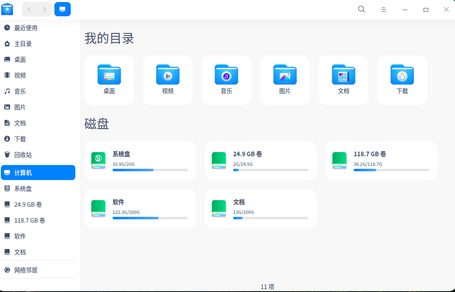The image size is (455, 292).
Task: Open the 音乐 folder in 我的目录
Action: coord(226,80)
